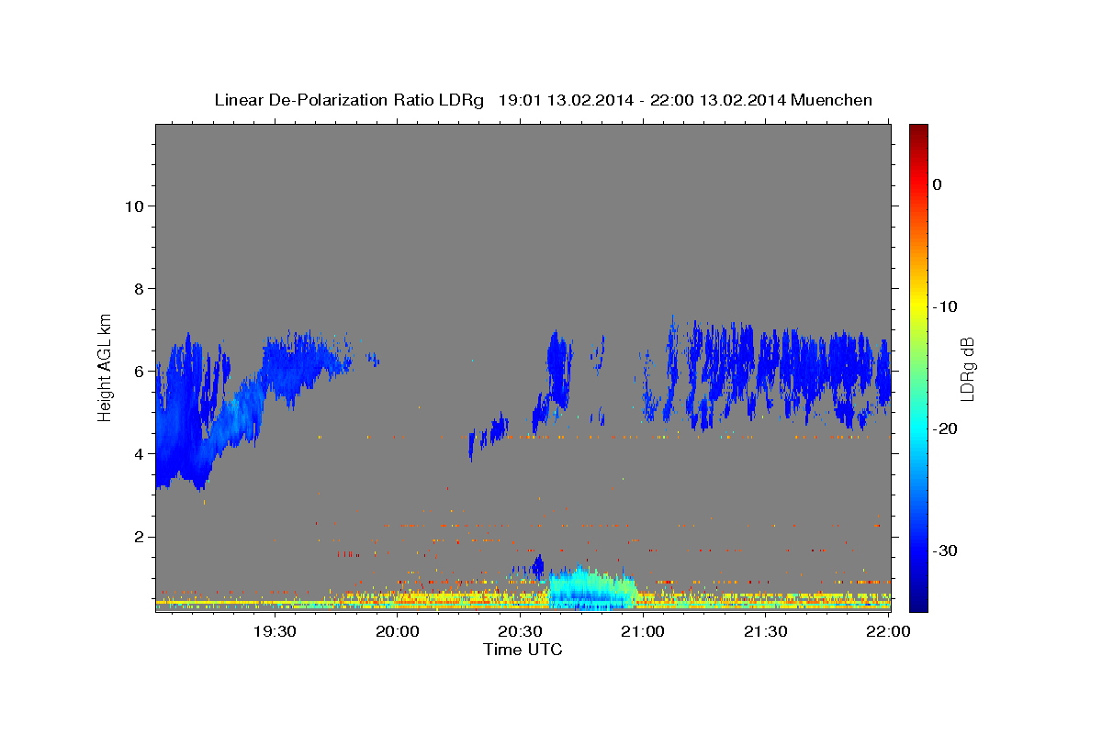Viewport: 1102px width, 734px height.
Task: Click the 'Time UTC' axis label
Action: pyautogui.click(x=523, y=650)
